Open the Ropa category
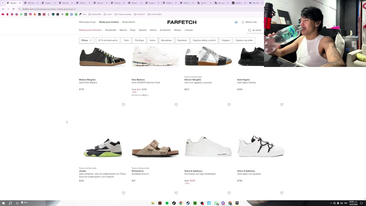The height and width of the screenshot is (206, 366). pyautogui.click(x=133, y=30)
